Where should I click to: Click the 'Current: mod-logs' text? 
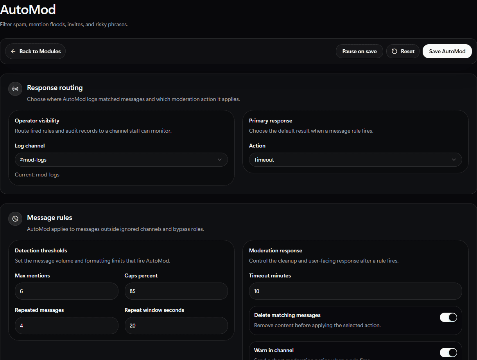[x=37, y=175]
